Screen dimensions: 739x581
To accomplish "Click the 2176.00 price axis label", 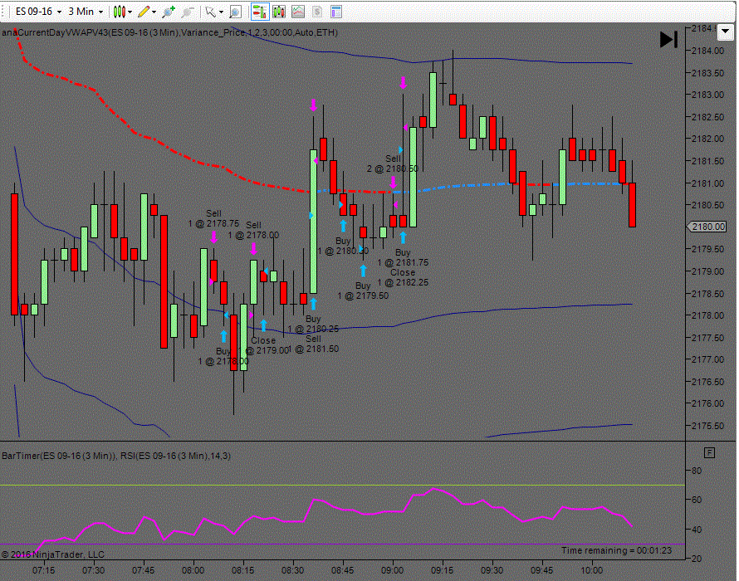I will (707, 403).
